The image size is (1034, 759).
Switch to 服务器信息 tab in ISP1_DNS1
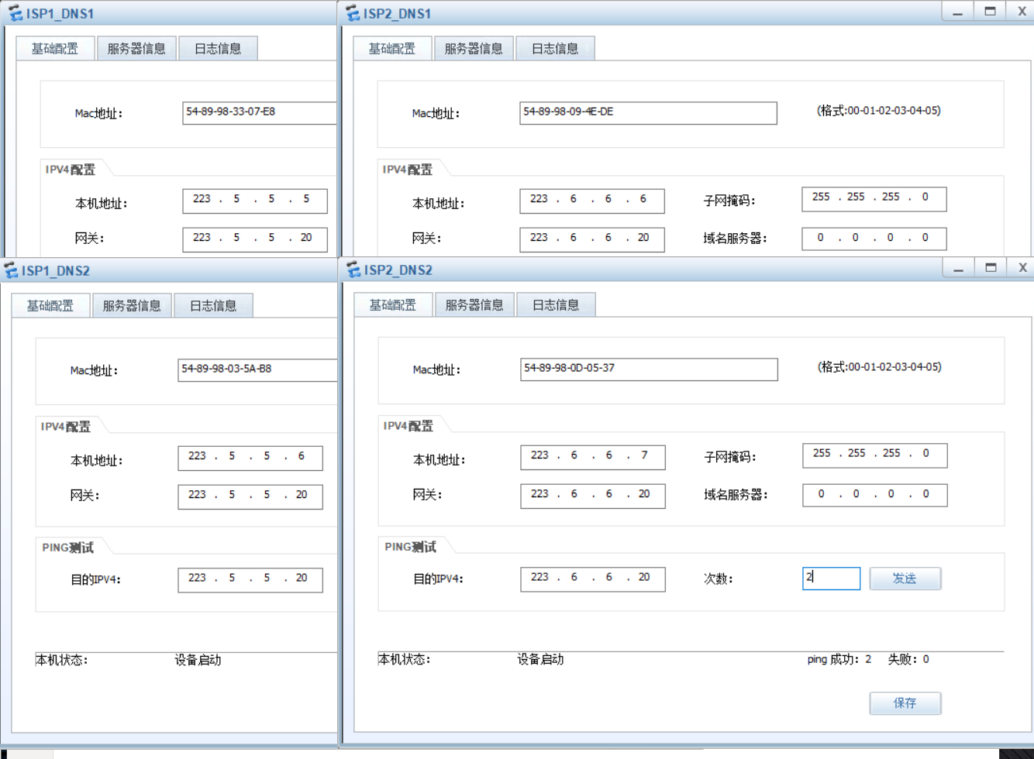[x=136, y=48]
